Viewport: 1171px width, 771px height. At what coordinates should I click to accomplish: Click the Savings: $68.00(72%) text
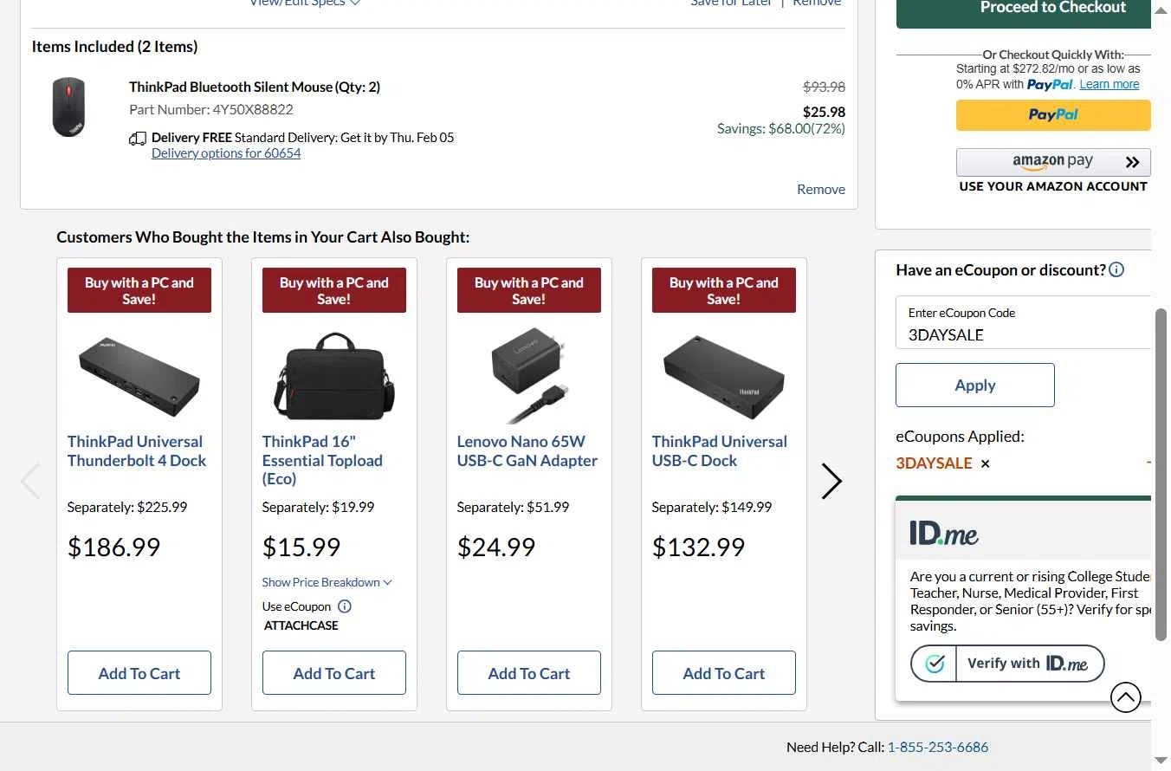coord(781,128)
